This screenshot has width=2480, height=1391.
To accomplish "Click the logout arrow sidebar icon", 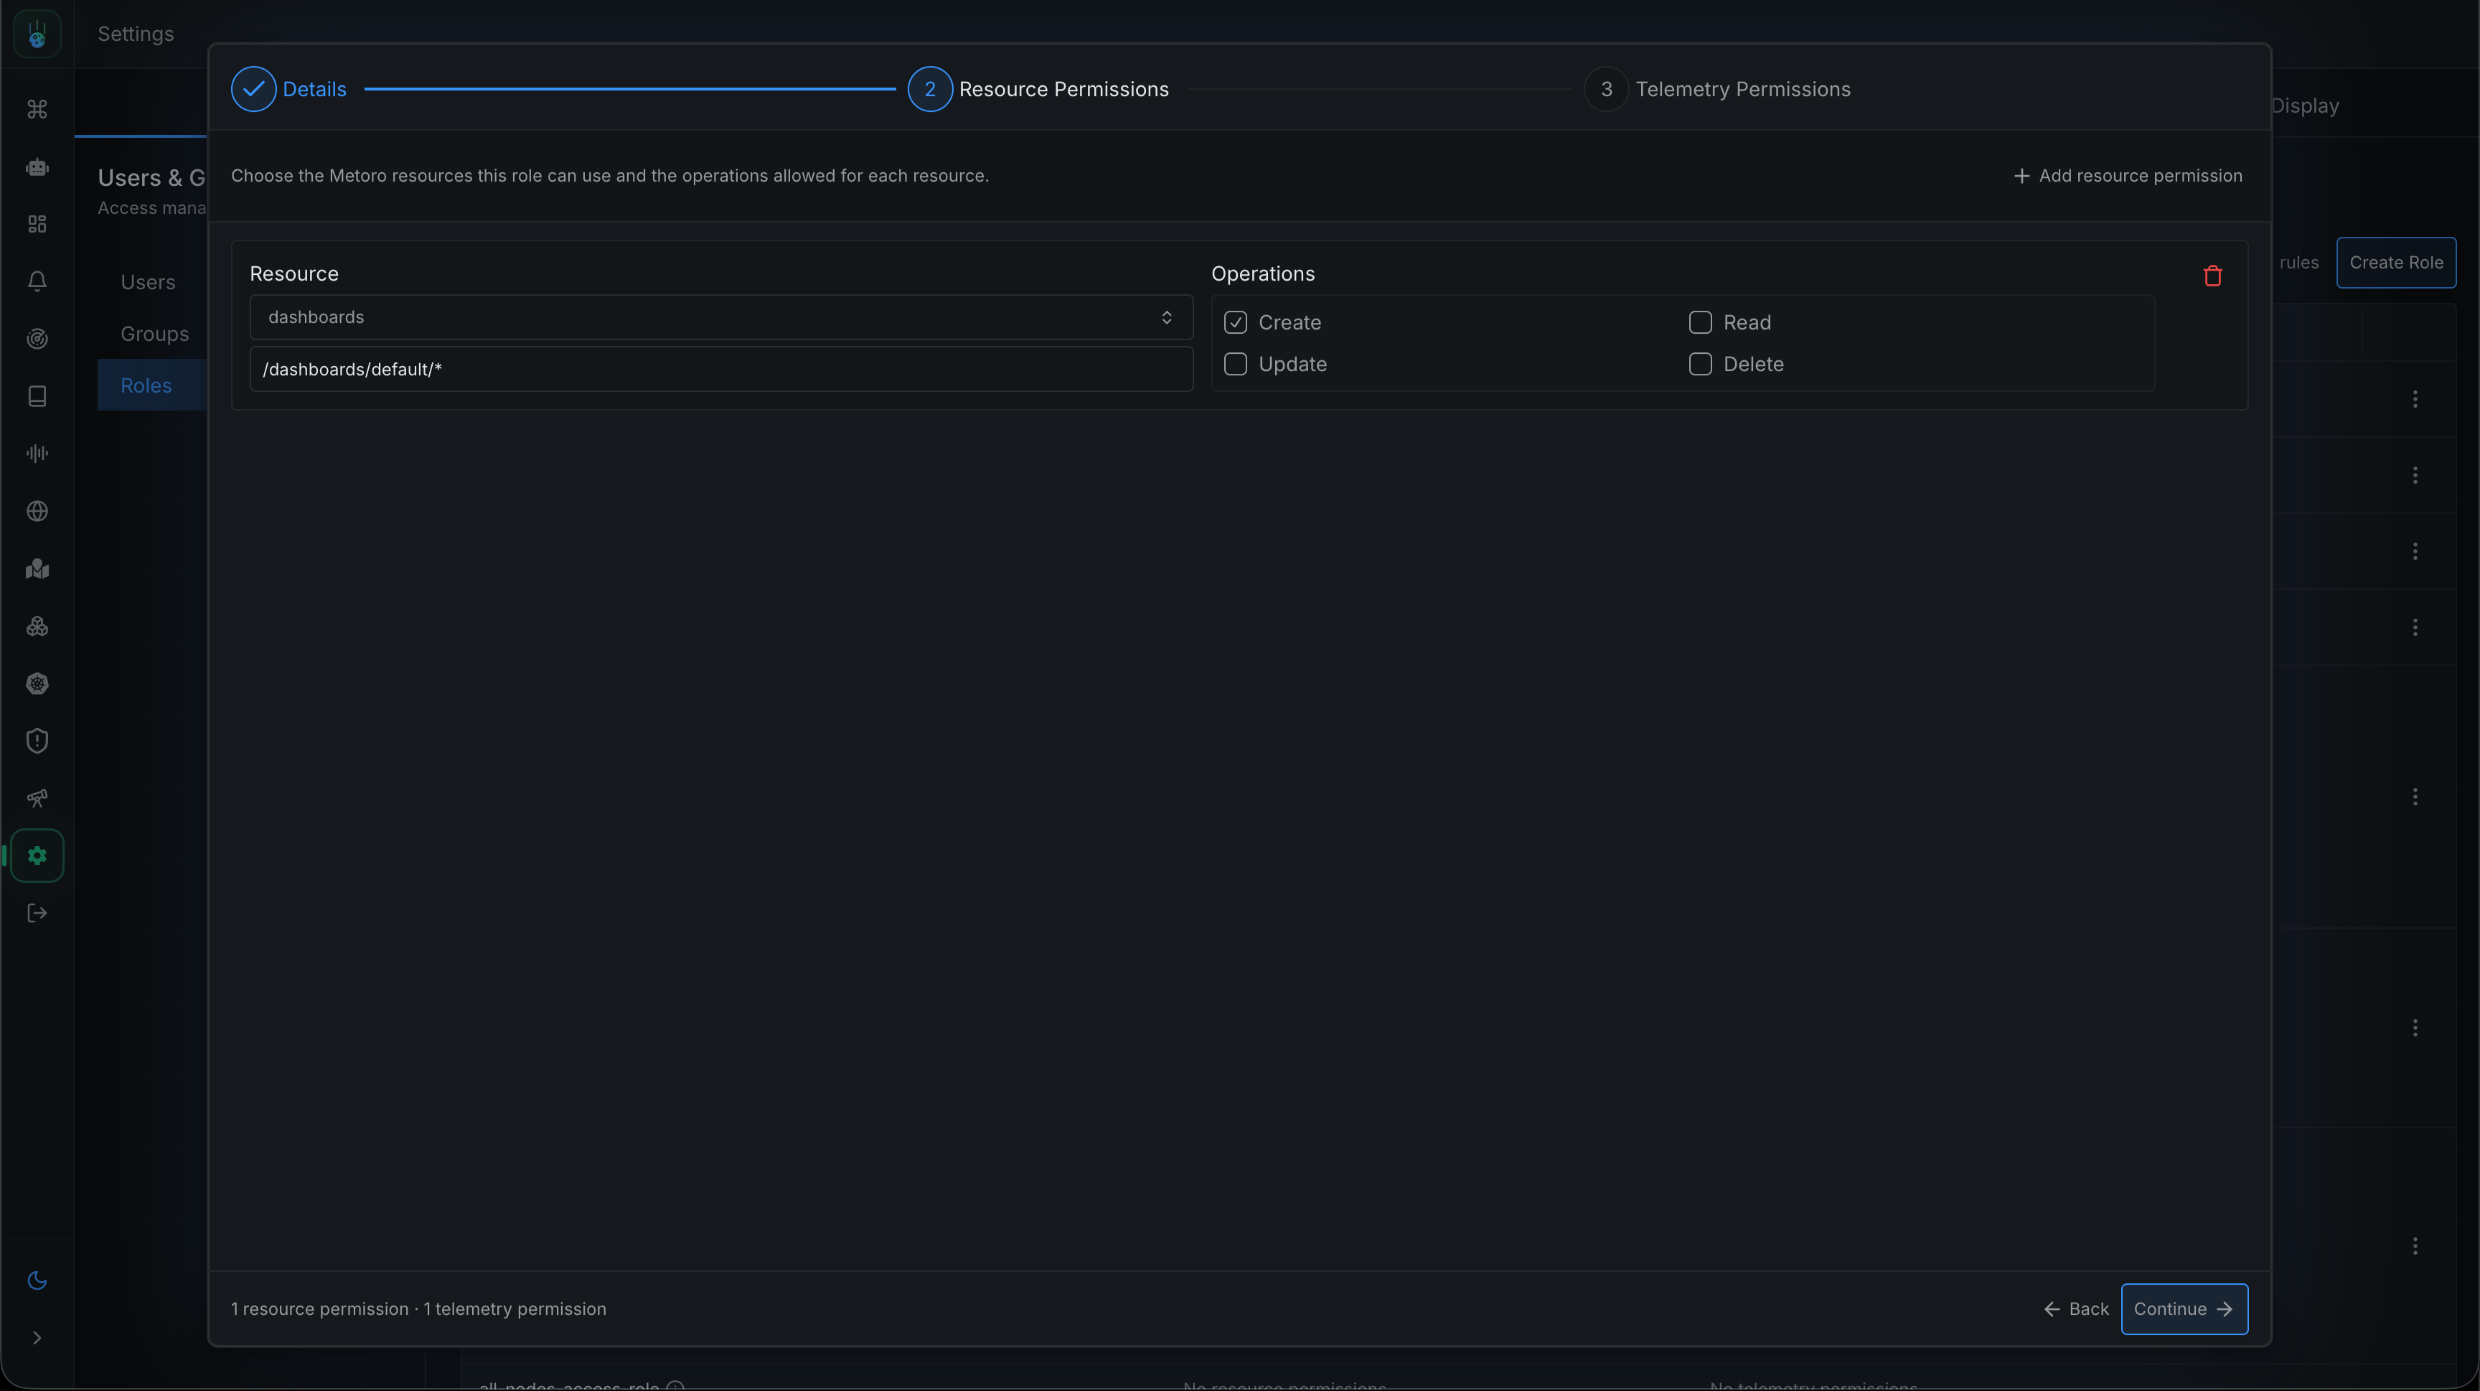I will click(37, 912).
